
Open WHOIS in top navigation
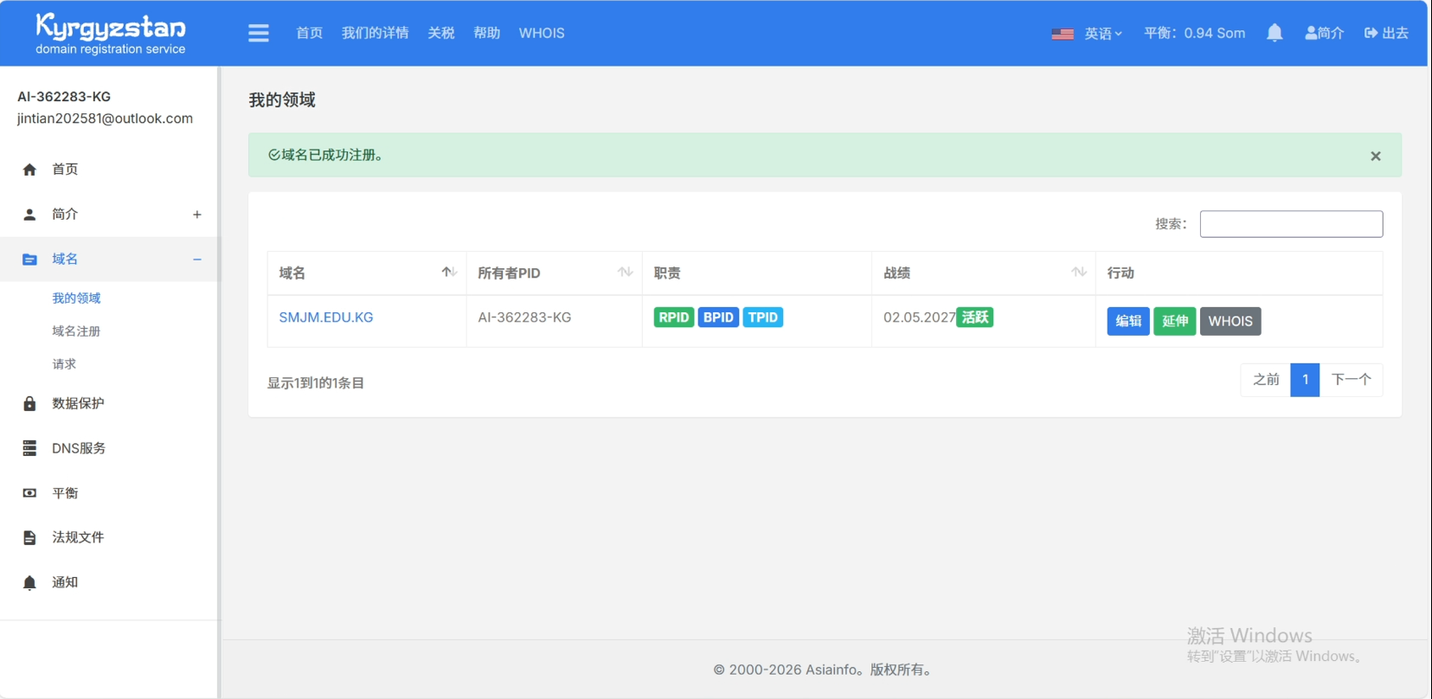[542, 33]
